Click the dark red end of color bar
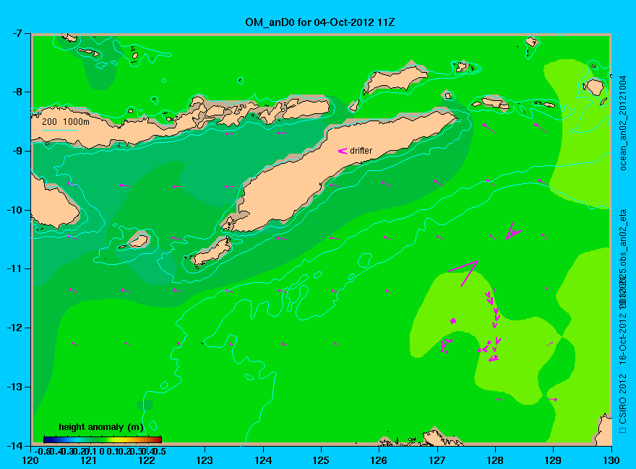The width and height of the screenshot is (636, 469). [159, 439]
